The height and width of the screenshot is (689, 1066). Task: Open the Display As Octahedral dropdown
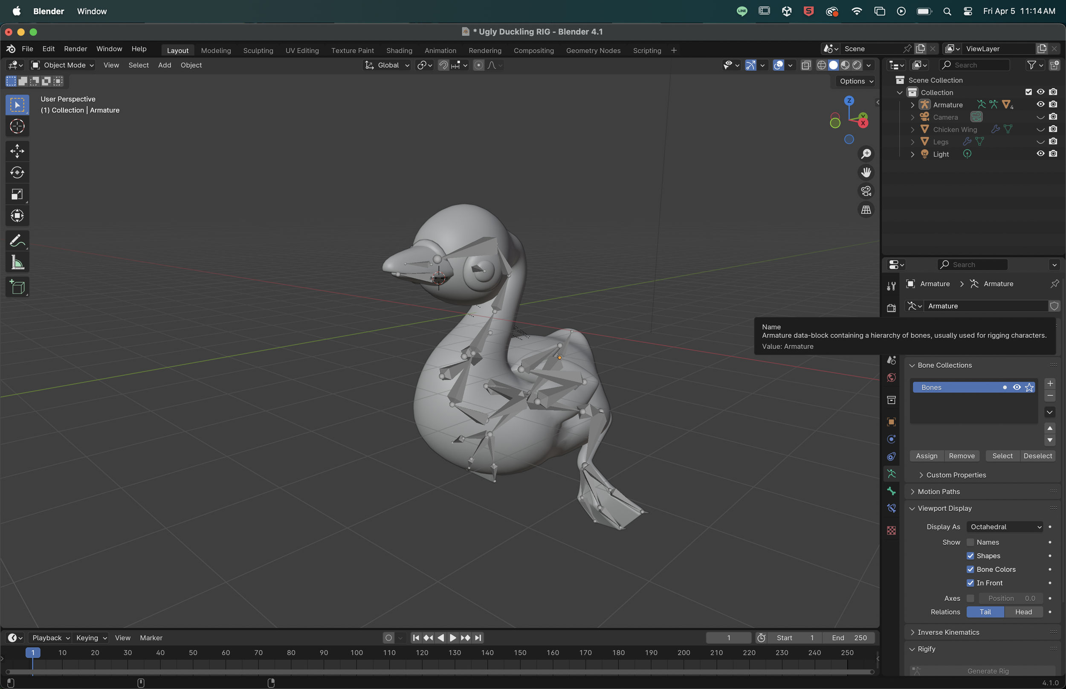pos(1005,527)
